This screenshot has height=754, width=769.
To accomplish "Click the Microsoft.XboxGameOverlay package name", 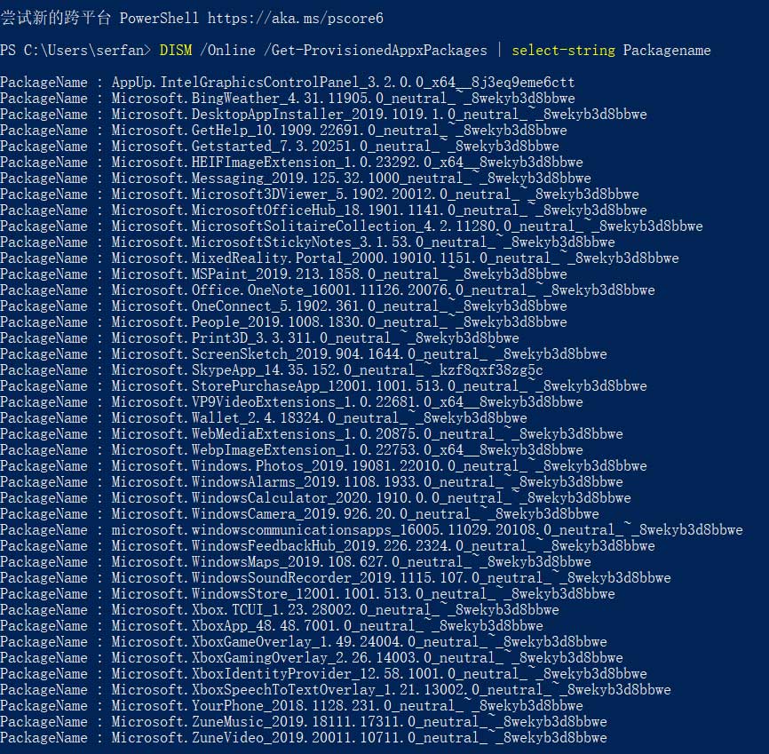I will tap(360, 642).
